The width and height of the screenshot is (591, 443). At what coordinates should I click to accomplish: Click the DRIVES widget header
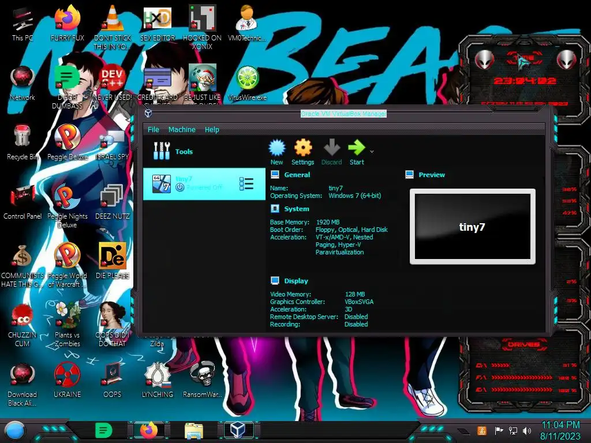coord(524,344)
